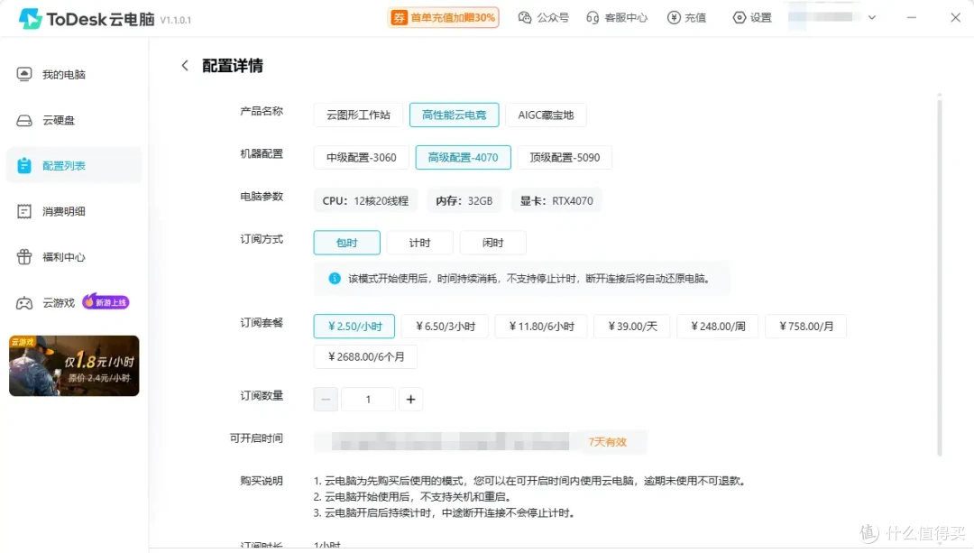Select product AIGC藏宝地
This screenshot has height=553, width=974.
(546, 115)
